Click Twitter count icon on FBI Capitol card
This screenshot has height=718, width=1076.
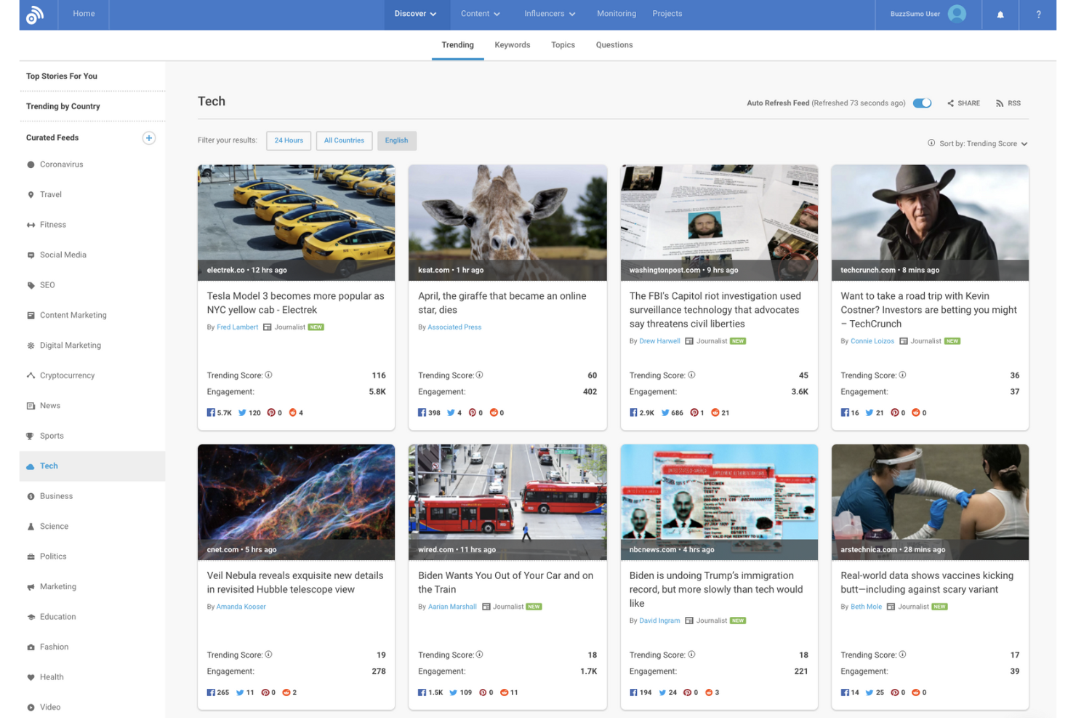point(665,412)
